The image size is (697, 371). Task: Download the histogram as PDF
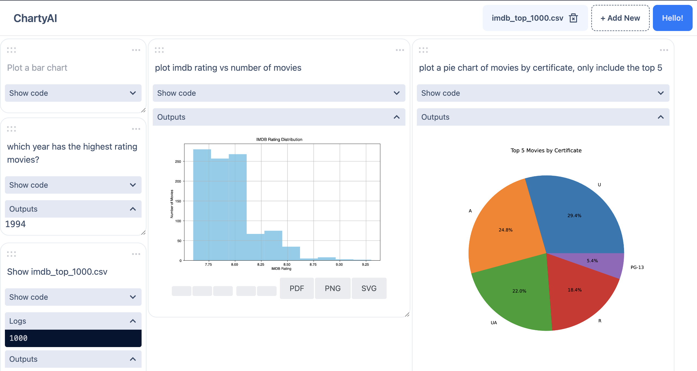tap(296, 288)
